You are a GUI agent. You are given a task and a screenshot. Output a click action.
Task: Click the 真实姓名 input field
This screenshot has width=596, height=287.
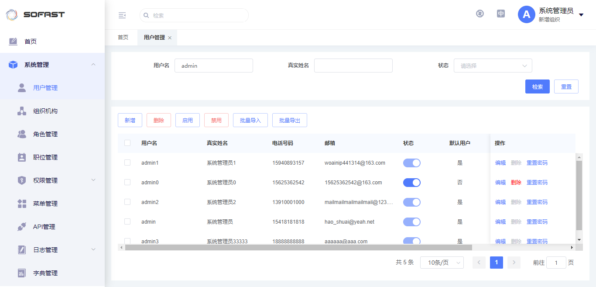click(x=353, y=66)
